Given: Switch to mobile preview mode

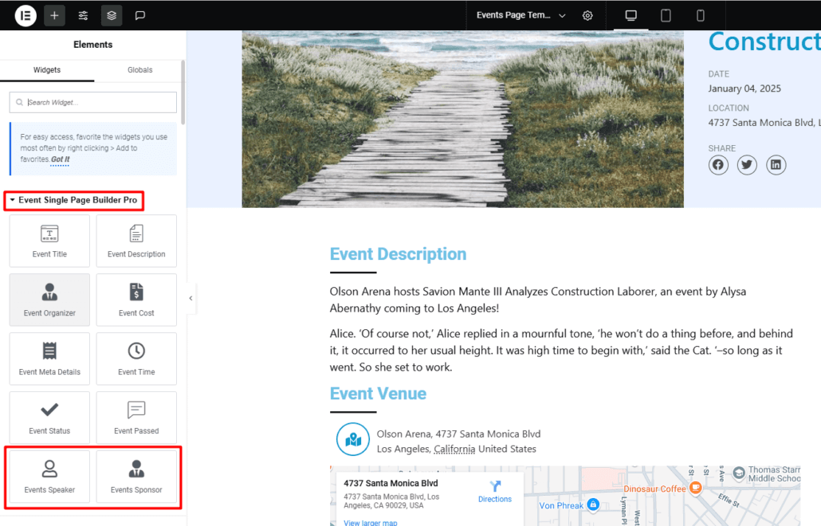Looking at the screenshot, I should (701, 15).
